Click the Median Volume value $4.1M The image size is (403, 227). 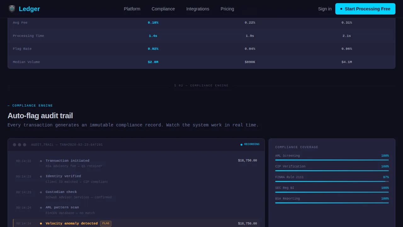point(347,62)
